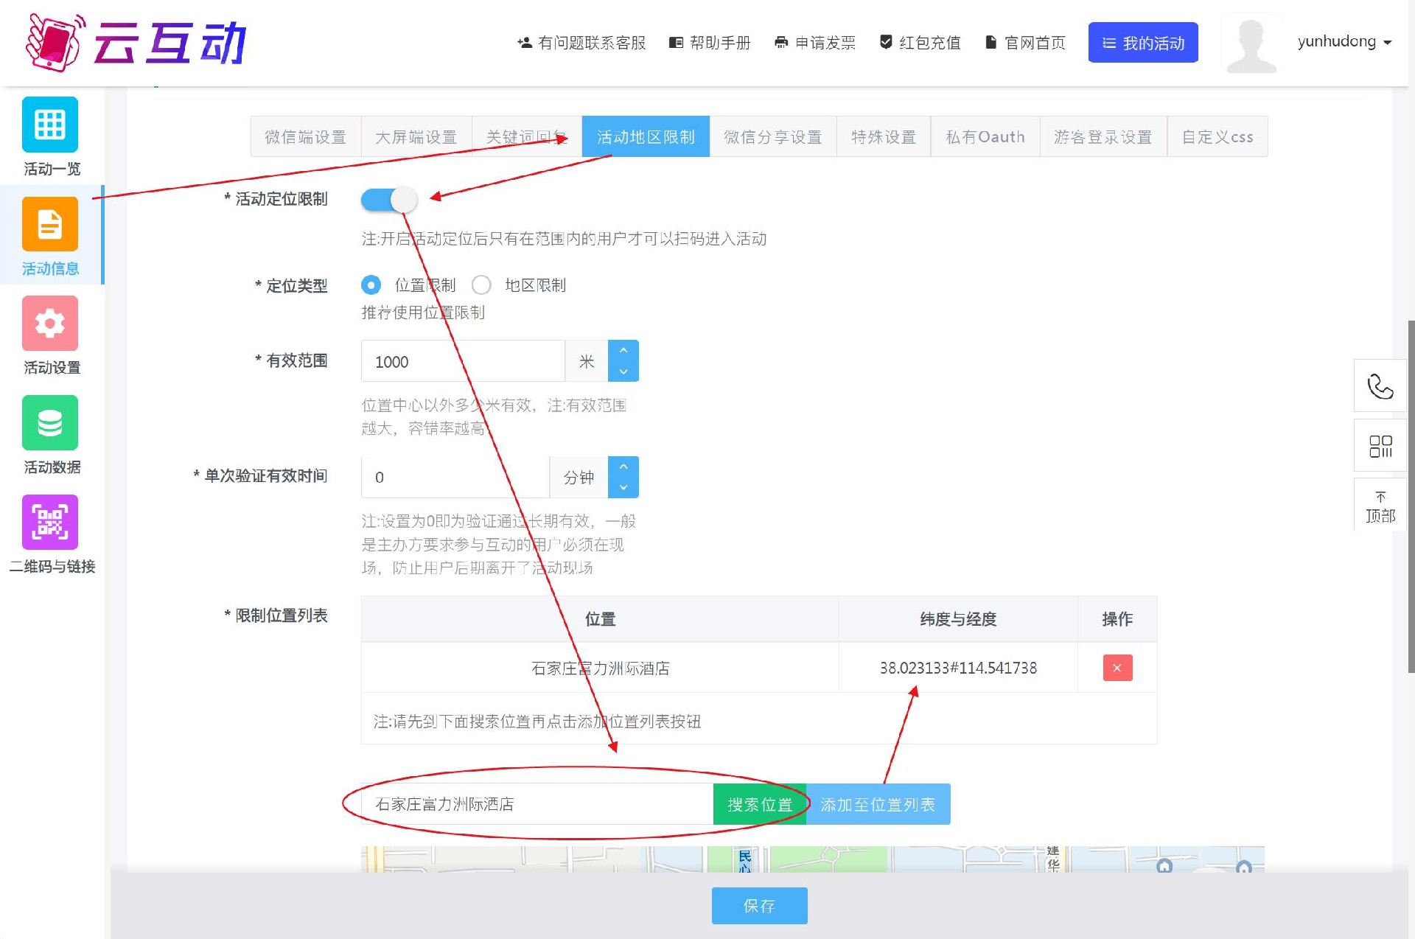Switch to the 微信分享设置 tab
Image resolution: width=1415 pixels, height=939 pixels.
pyautogui.click(x=772, y=136)
